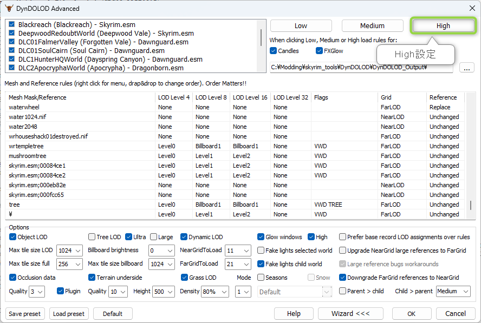Open Help documentation
481x323 pixels.
coord(294,314)
